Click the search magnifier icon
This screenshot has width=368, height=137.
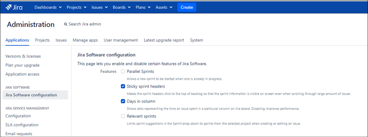pyautogui.click(x=66, y=24)
